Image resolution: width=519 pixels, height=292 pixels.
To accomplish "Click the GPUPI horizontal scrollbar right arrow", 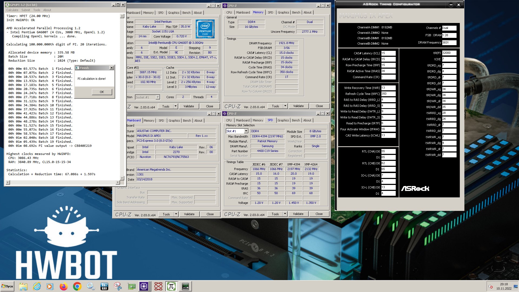I will click(118, 182).
